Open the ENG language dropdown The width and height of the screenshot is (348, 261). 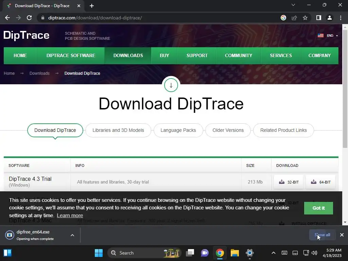click(x=328, y=35)
